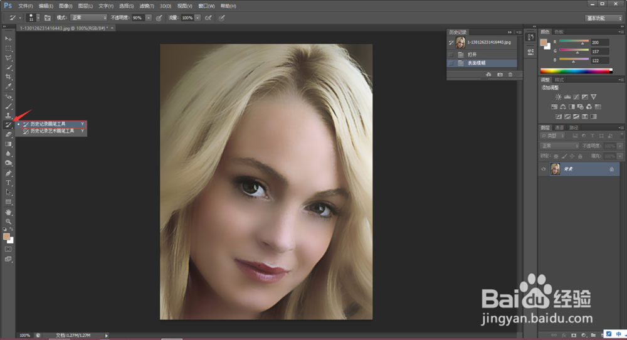Open the History panel flyout menu
The image size is (627, 340).
[519, 32]
